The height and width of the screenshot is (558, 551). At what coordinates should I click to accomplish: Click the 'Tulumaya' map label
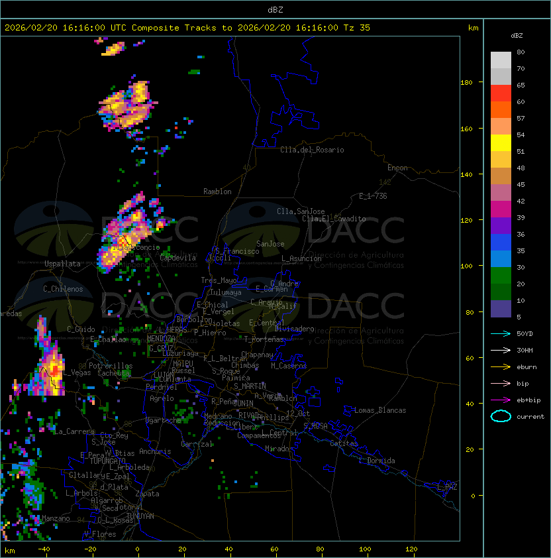coord(226,292)
